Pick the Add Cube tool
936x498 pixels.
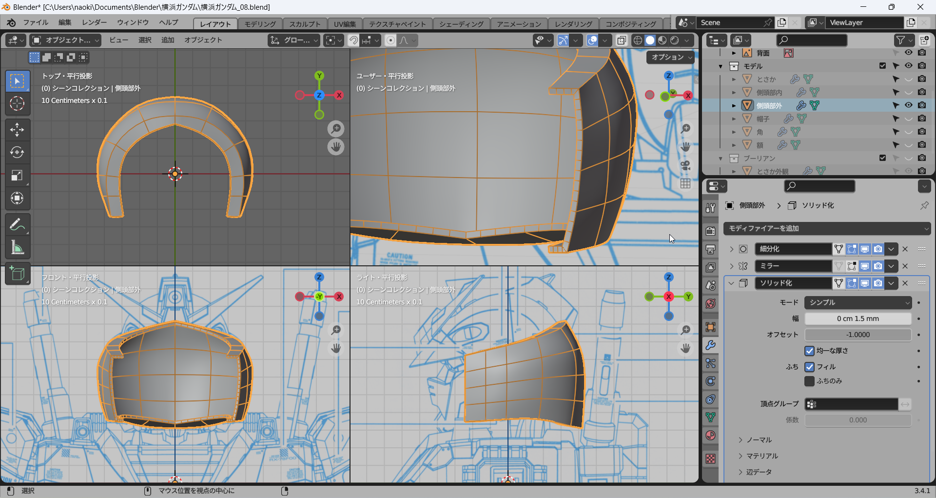[x=17, y=274]
